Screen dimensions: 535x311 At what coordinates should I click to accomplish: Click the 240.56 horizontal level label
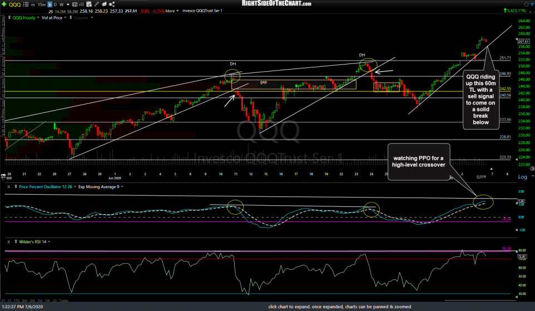(x=505, y=95)
